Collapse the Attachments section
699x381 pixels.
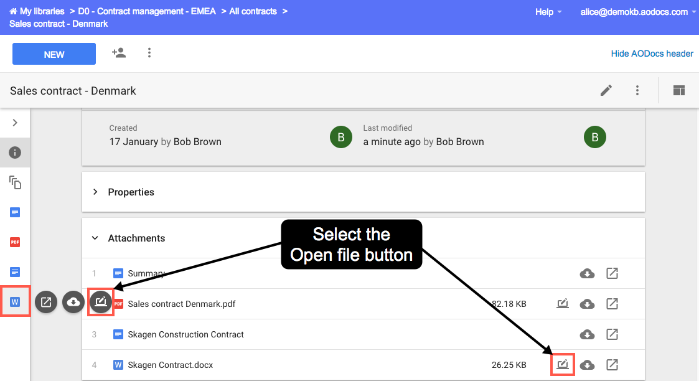coord(95,238)
